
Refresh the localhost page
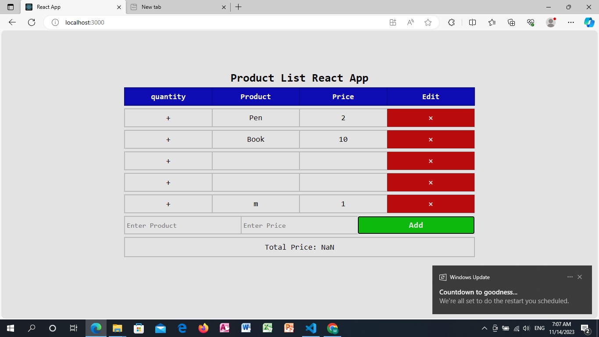tap(32, 22)
